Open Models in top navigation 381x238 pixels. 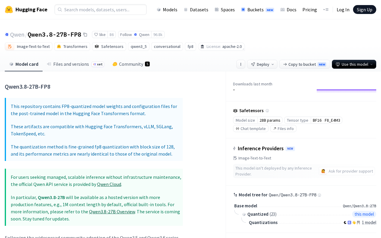click(x=167, y=10)
